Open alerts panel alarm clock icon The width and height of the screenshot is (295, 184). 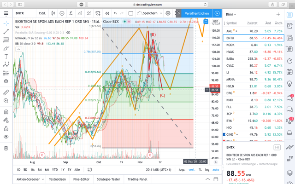[289, 26]
